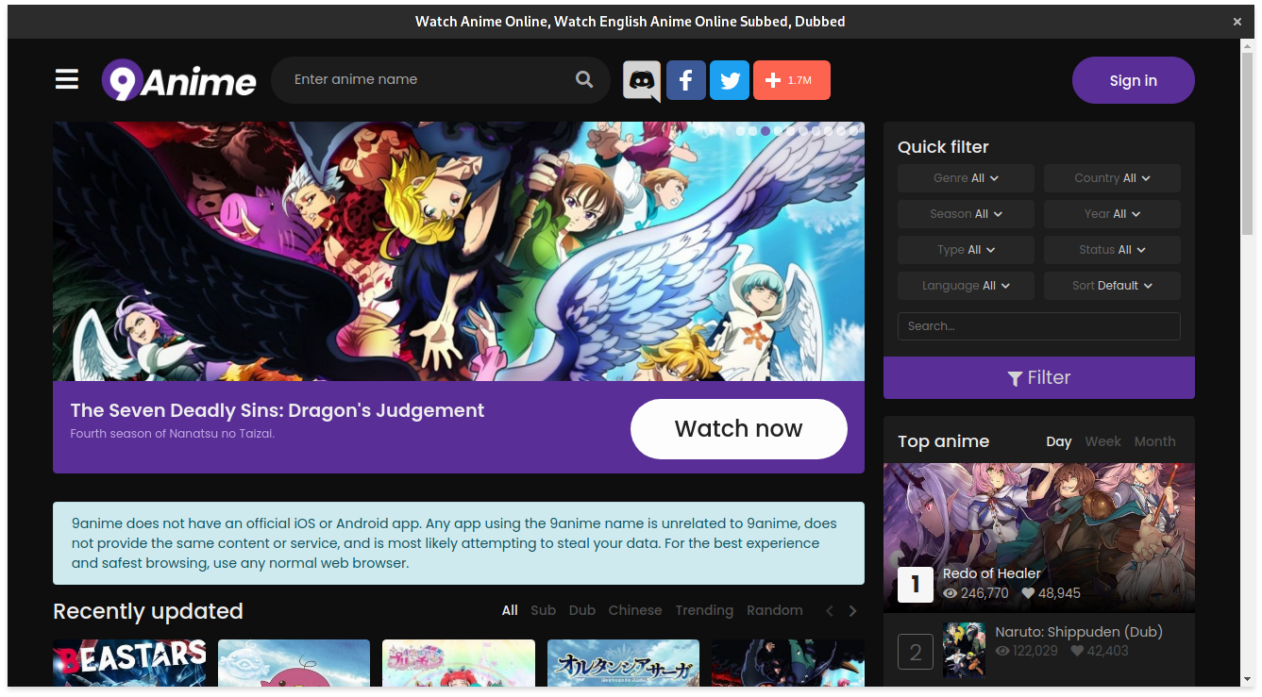Show All recently updated anime

(x=510, y=610)
